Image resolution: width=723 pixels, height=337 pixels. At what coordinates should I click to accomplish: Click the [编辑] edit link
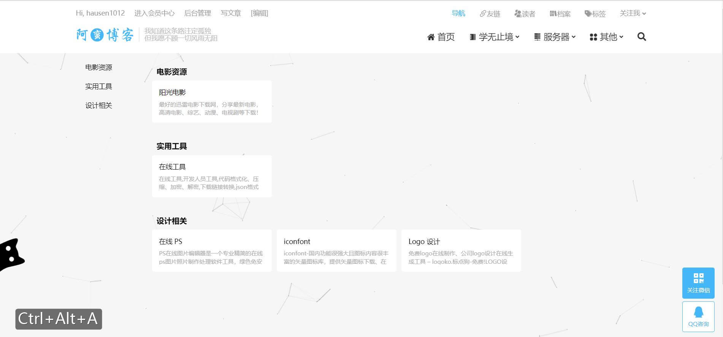(260, 13)
